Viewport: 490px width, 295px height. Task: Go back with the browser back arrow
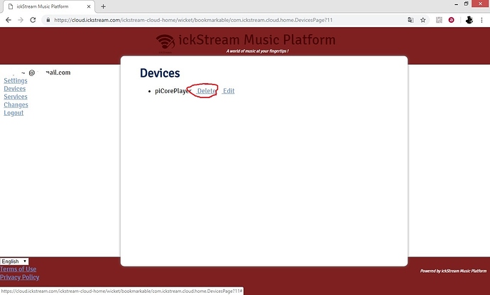[9, 20]
